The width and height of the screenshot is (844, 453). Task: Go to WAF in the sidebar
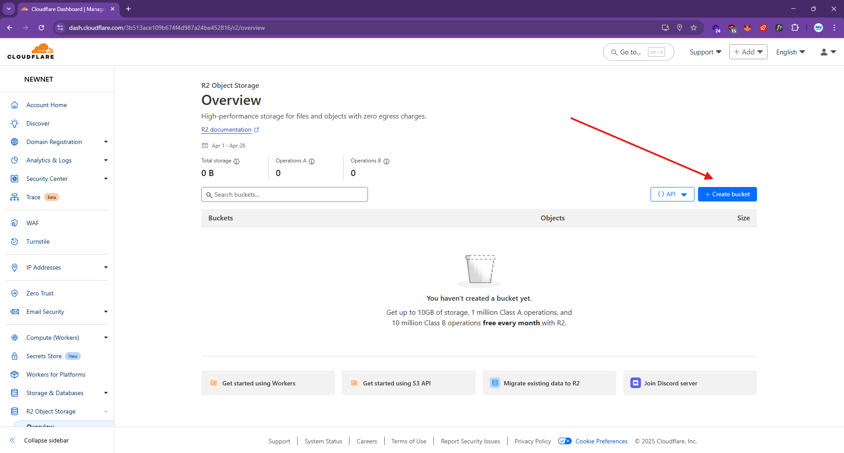pos(33,223)
